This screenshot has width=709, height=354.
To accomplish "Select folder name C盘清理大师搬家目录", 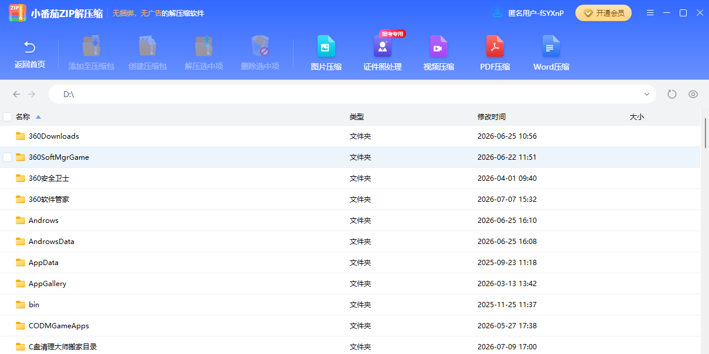I will (63, 347).
